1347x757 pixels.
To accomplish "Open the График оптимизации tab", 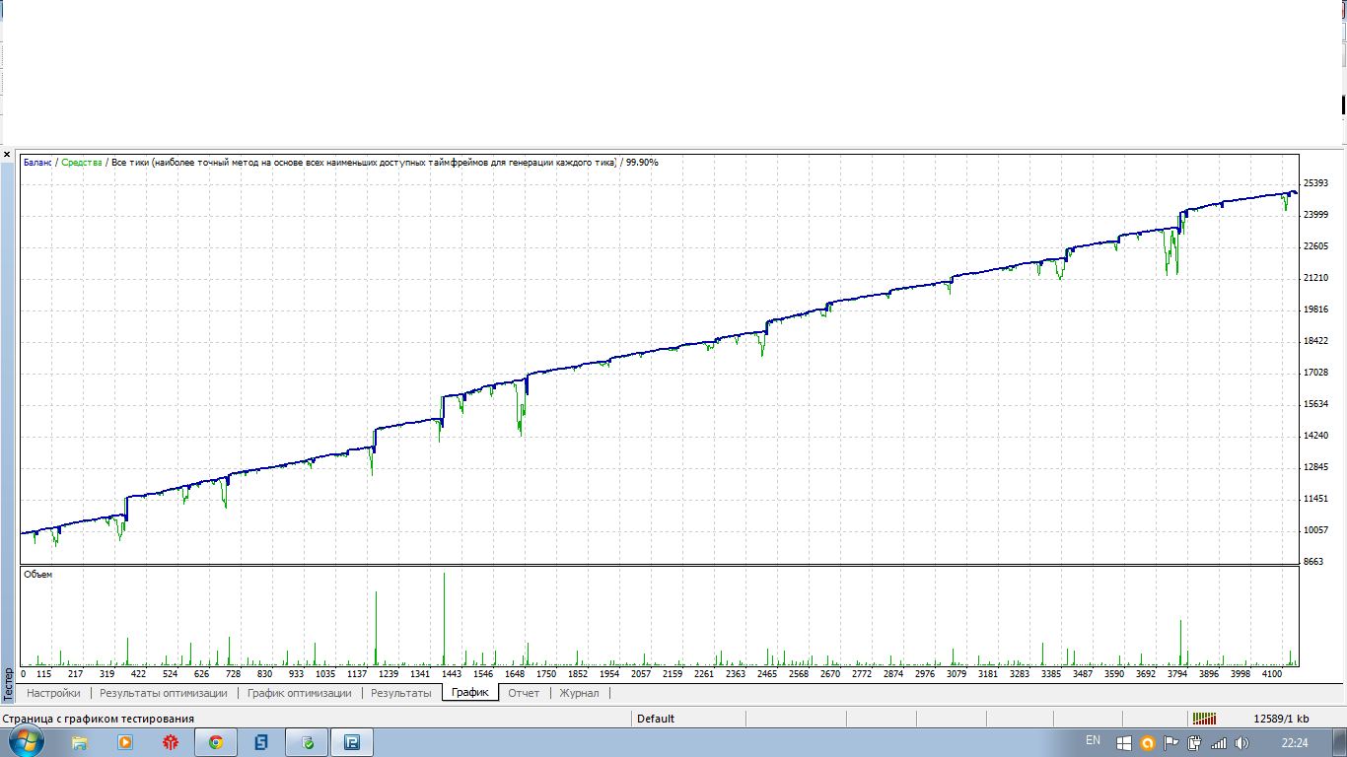I will [x=300, y=693].
